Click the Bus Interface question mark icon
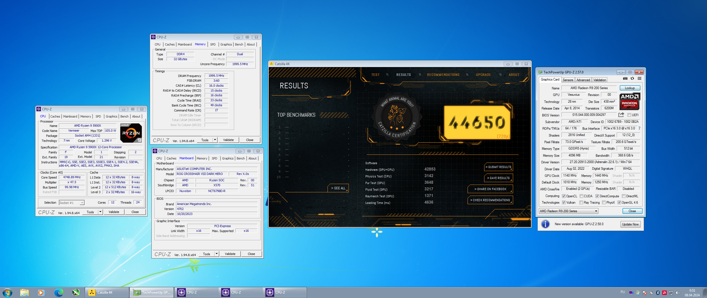The image size is (707, 298). (x=639, y=128)
